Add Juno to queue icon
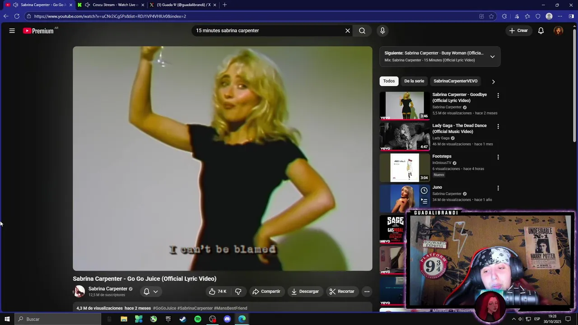The width and height of the screenshot is (578, 325). point(424,201)
